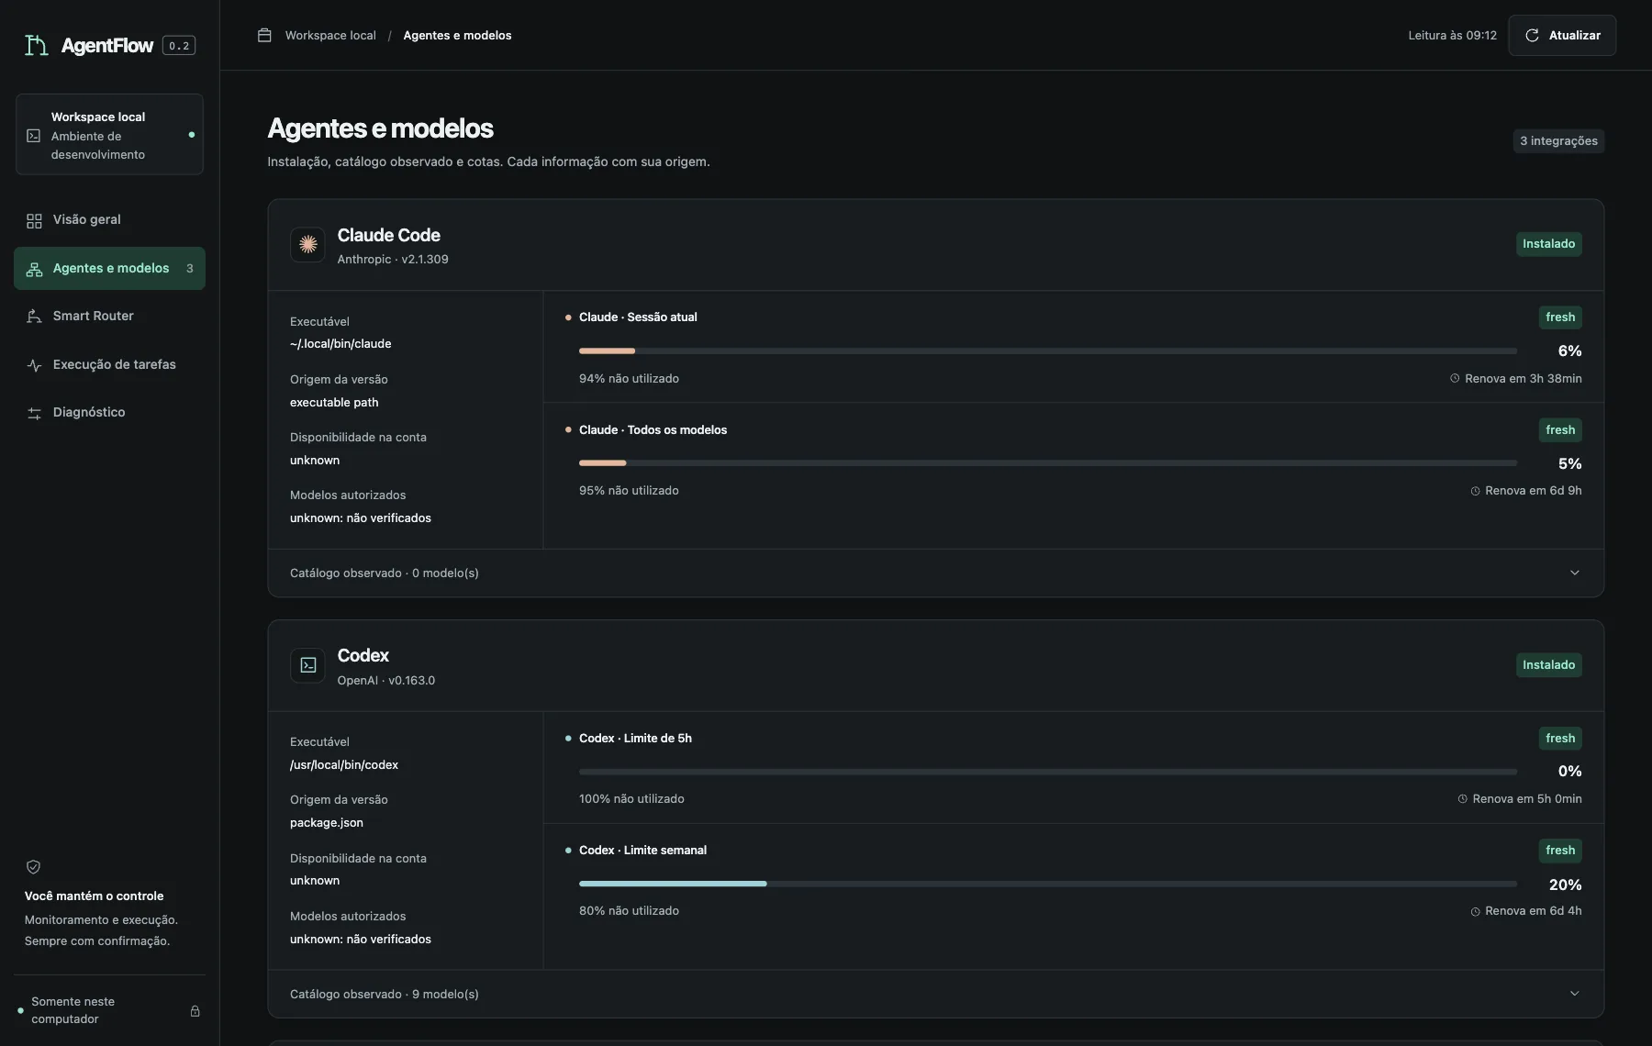Select Agentes e modelos sidebar item
1652x1046 pixels.
coord(109,269)
